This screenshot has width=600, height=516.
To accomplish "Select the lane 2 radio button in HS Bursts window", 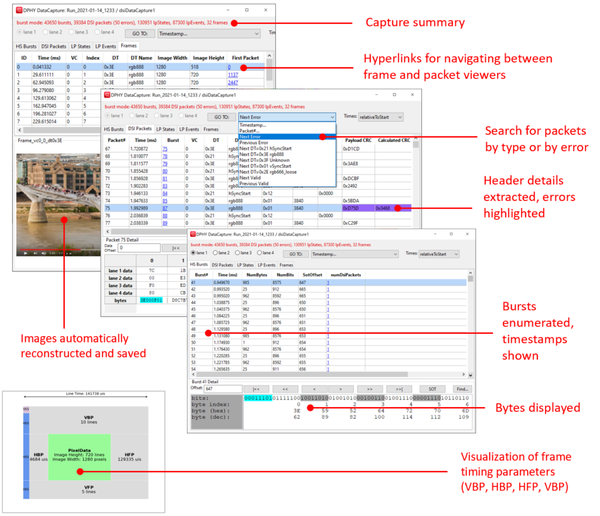I will point(214,254).
